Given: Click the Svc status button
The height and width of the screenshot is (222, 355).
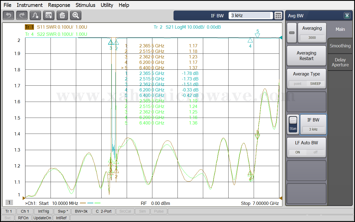Looking at the screenshot, I should click(x=8, y=218).
